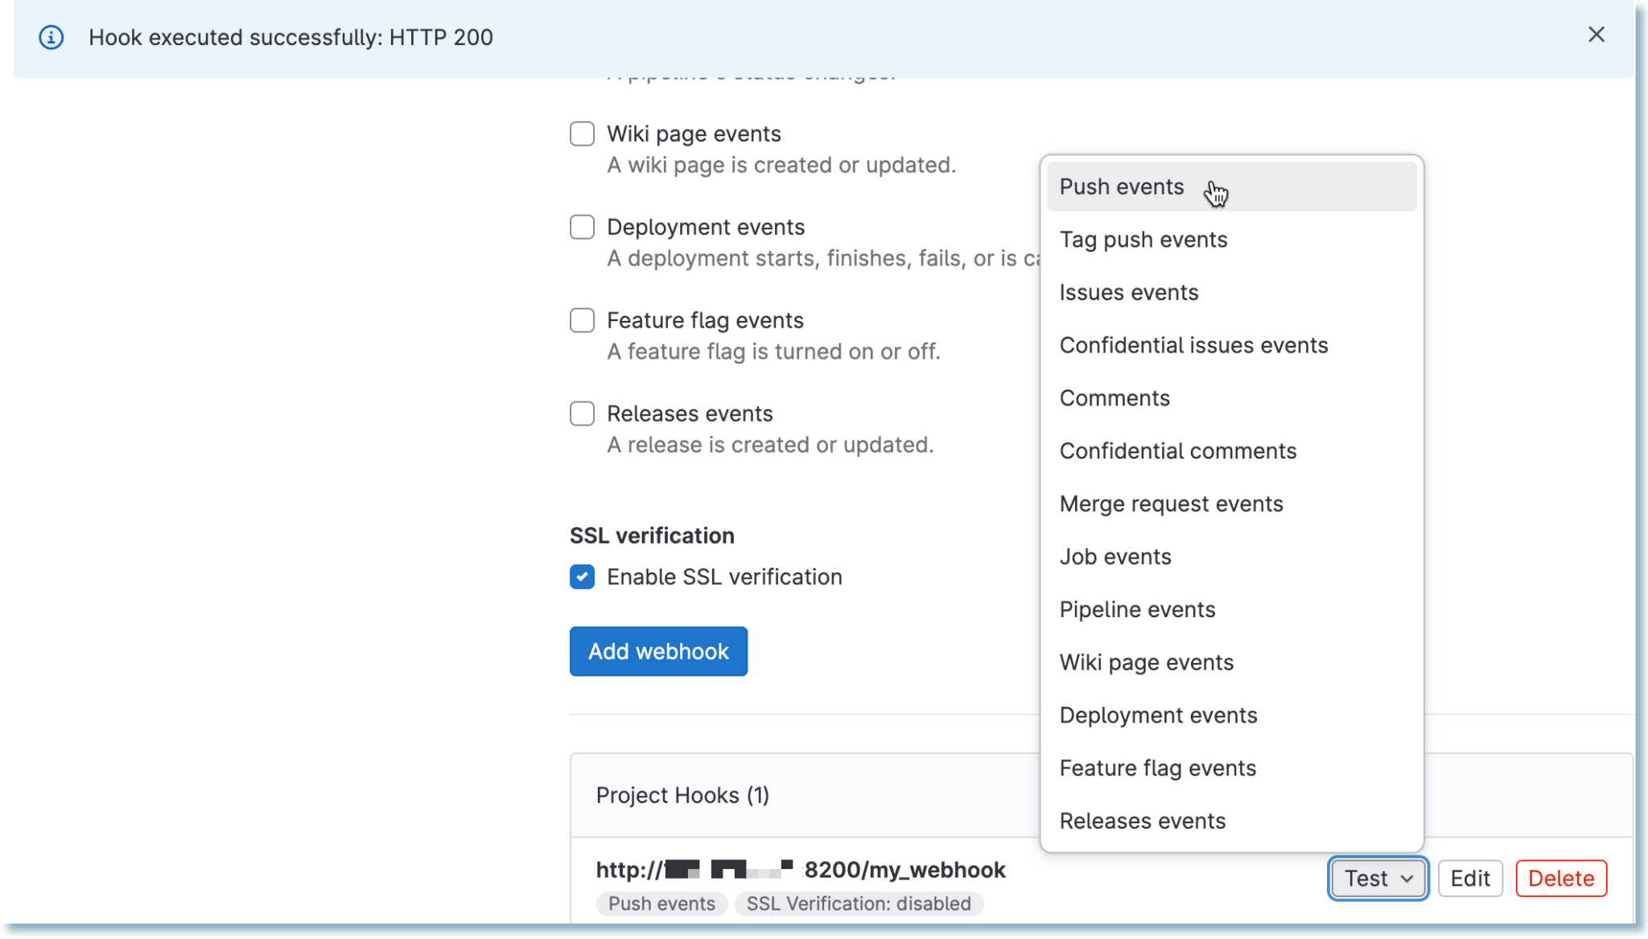Enable the Deployment events checkbox
1648x939 pixels.
point(582,227)
